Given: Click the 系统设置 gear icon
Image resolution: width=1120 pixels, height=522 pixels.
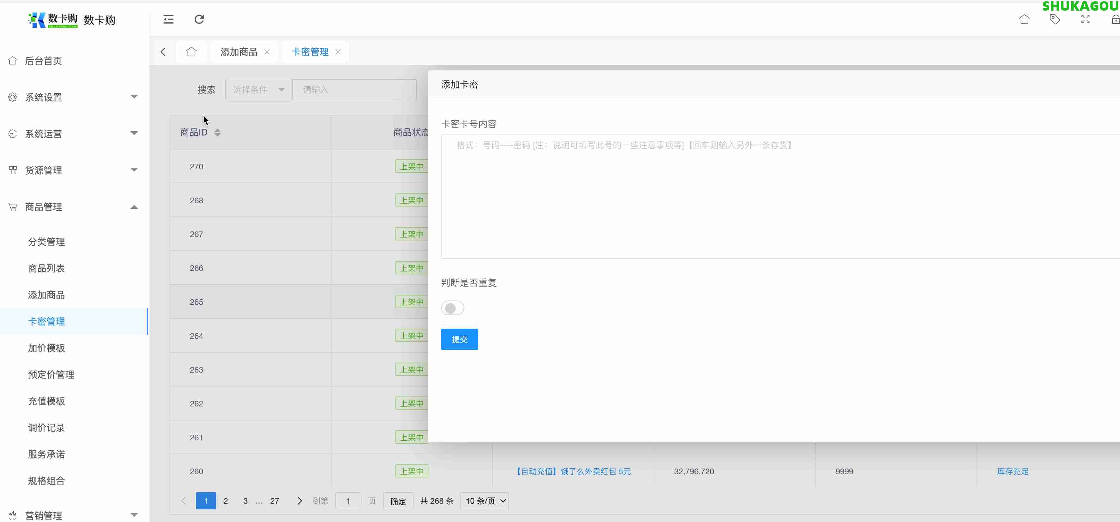Looking at the screenshot, I should click(x=12, y=97).
